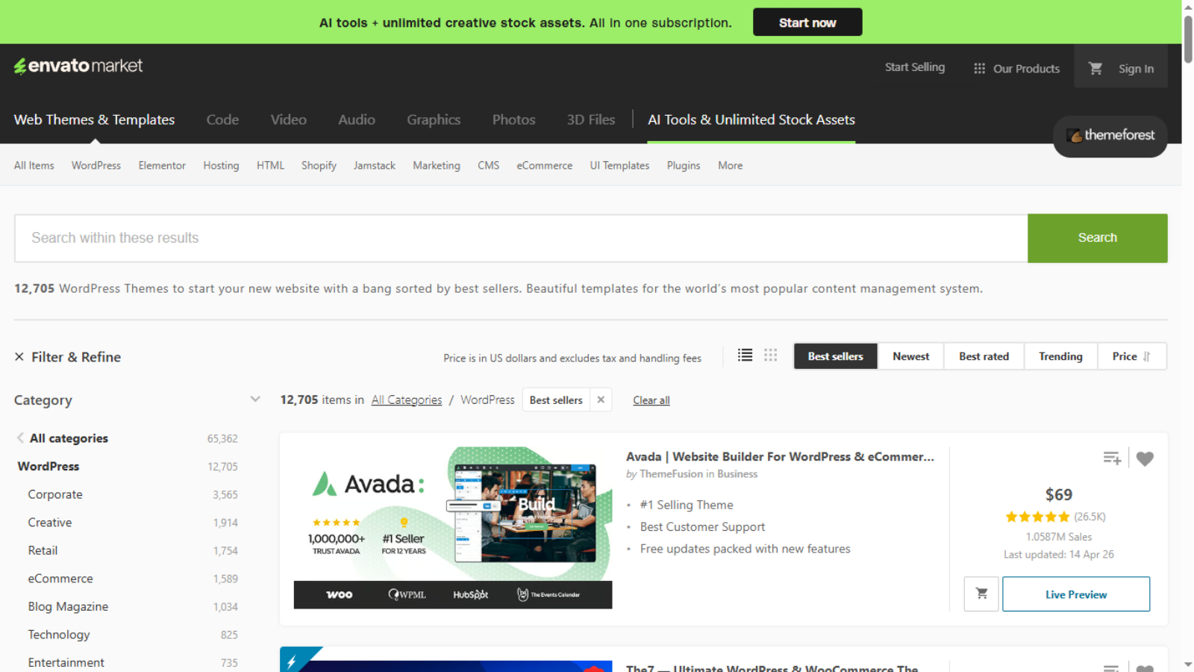1194x672 pixels.
Task: Open the Code marketplace tab
Action: click(222, 120)
